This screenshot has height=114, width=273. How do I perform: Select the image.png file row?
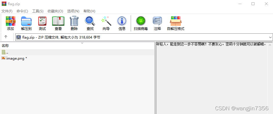pos(77,58)
